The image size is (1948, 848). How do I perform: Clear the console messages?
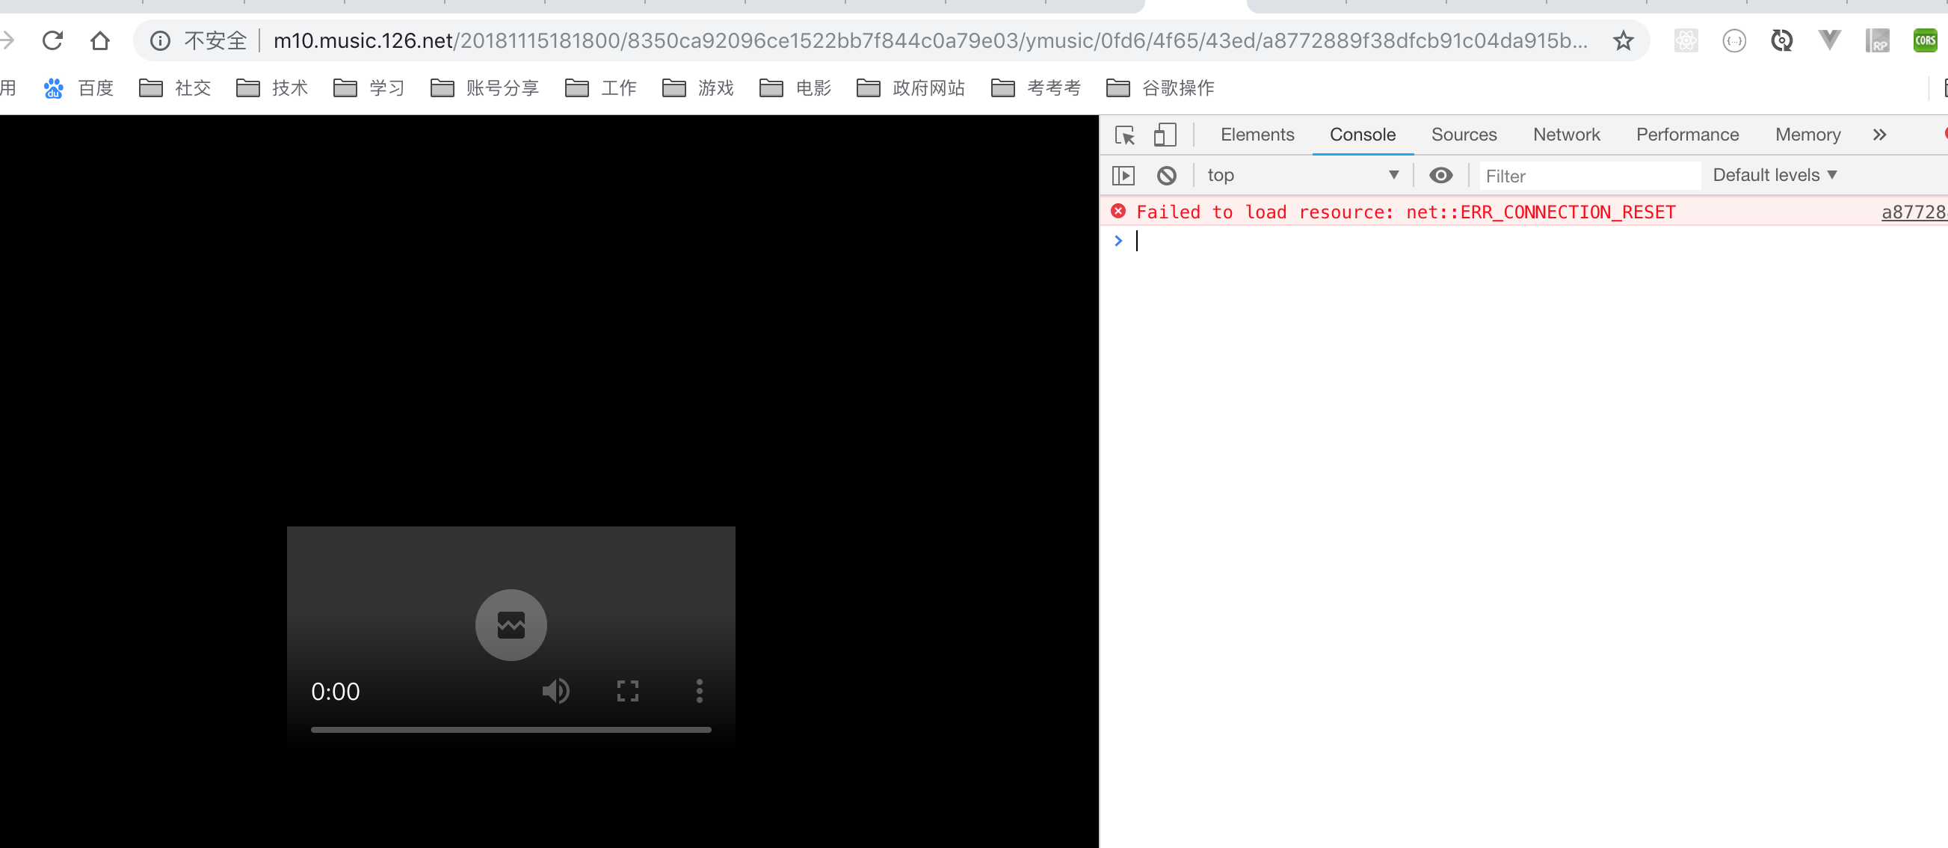1166,175
